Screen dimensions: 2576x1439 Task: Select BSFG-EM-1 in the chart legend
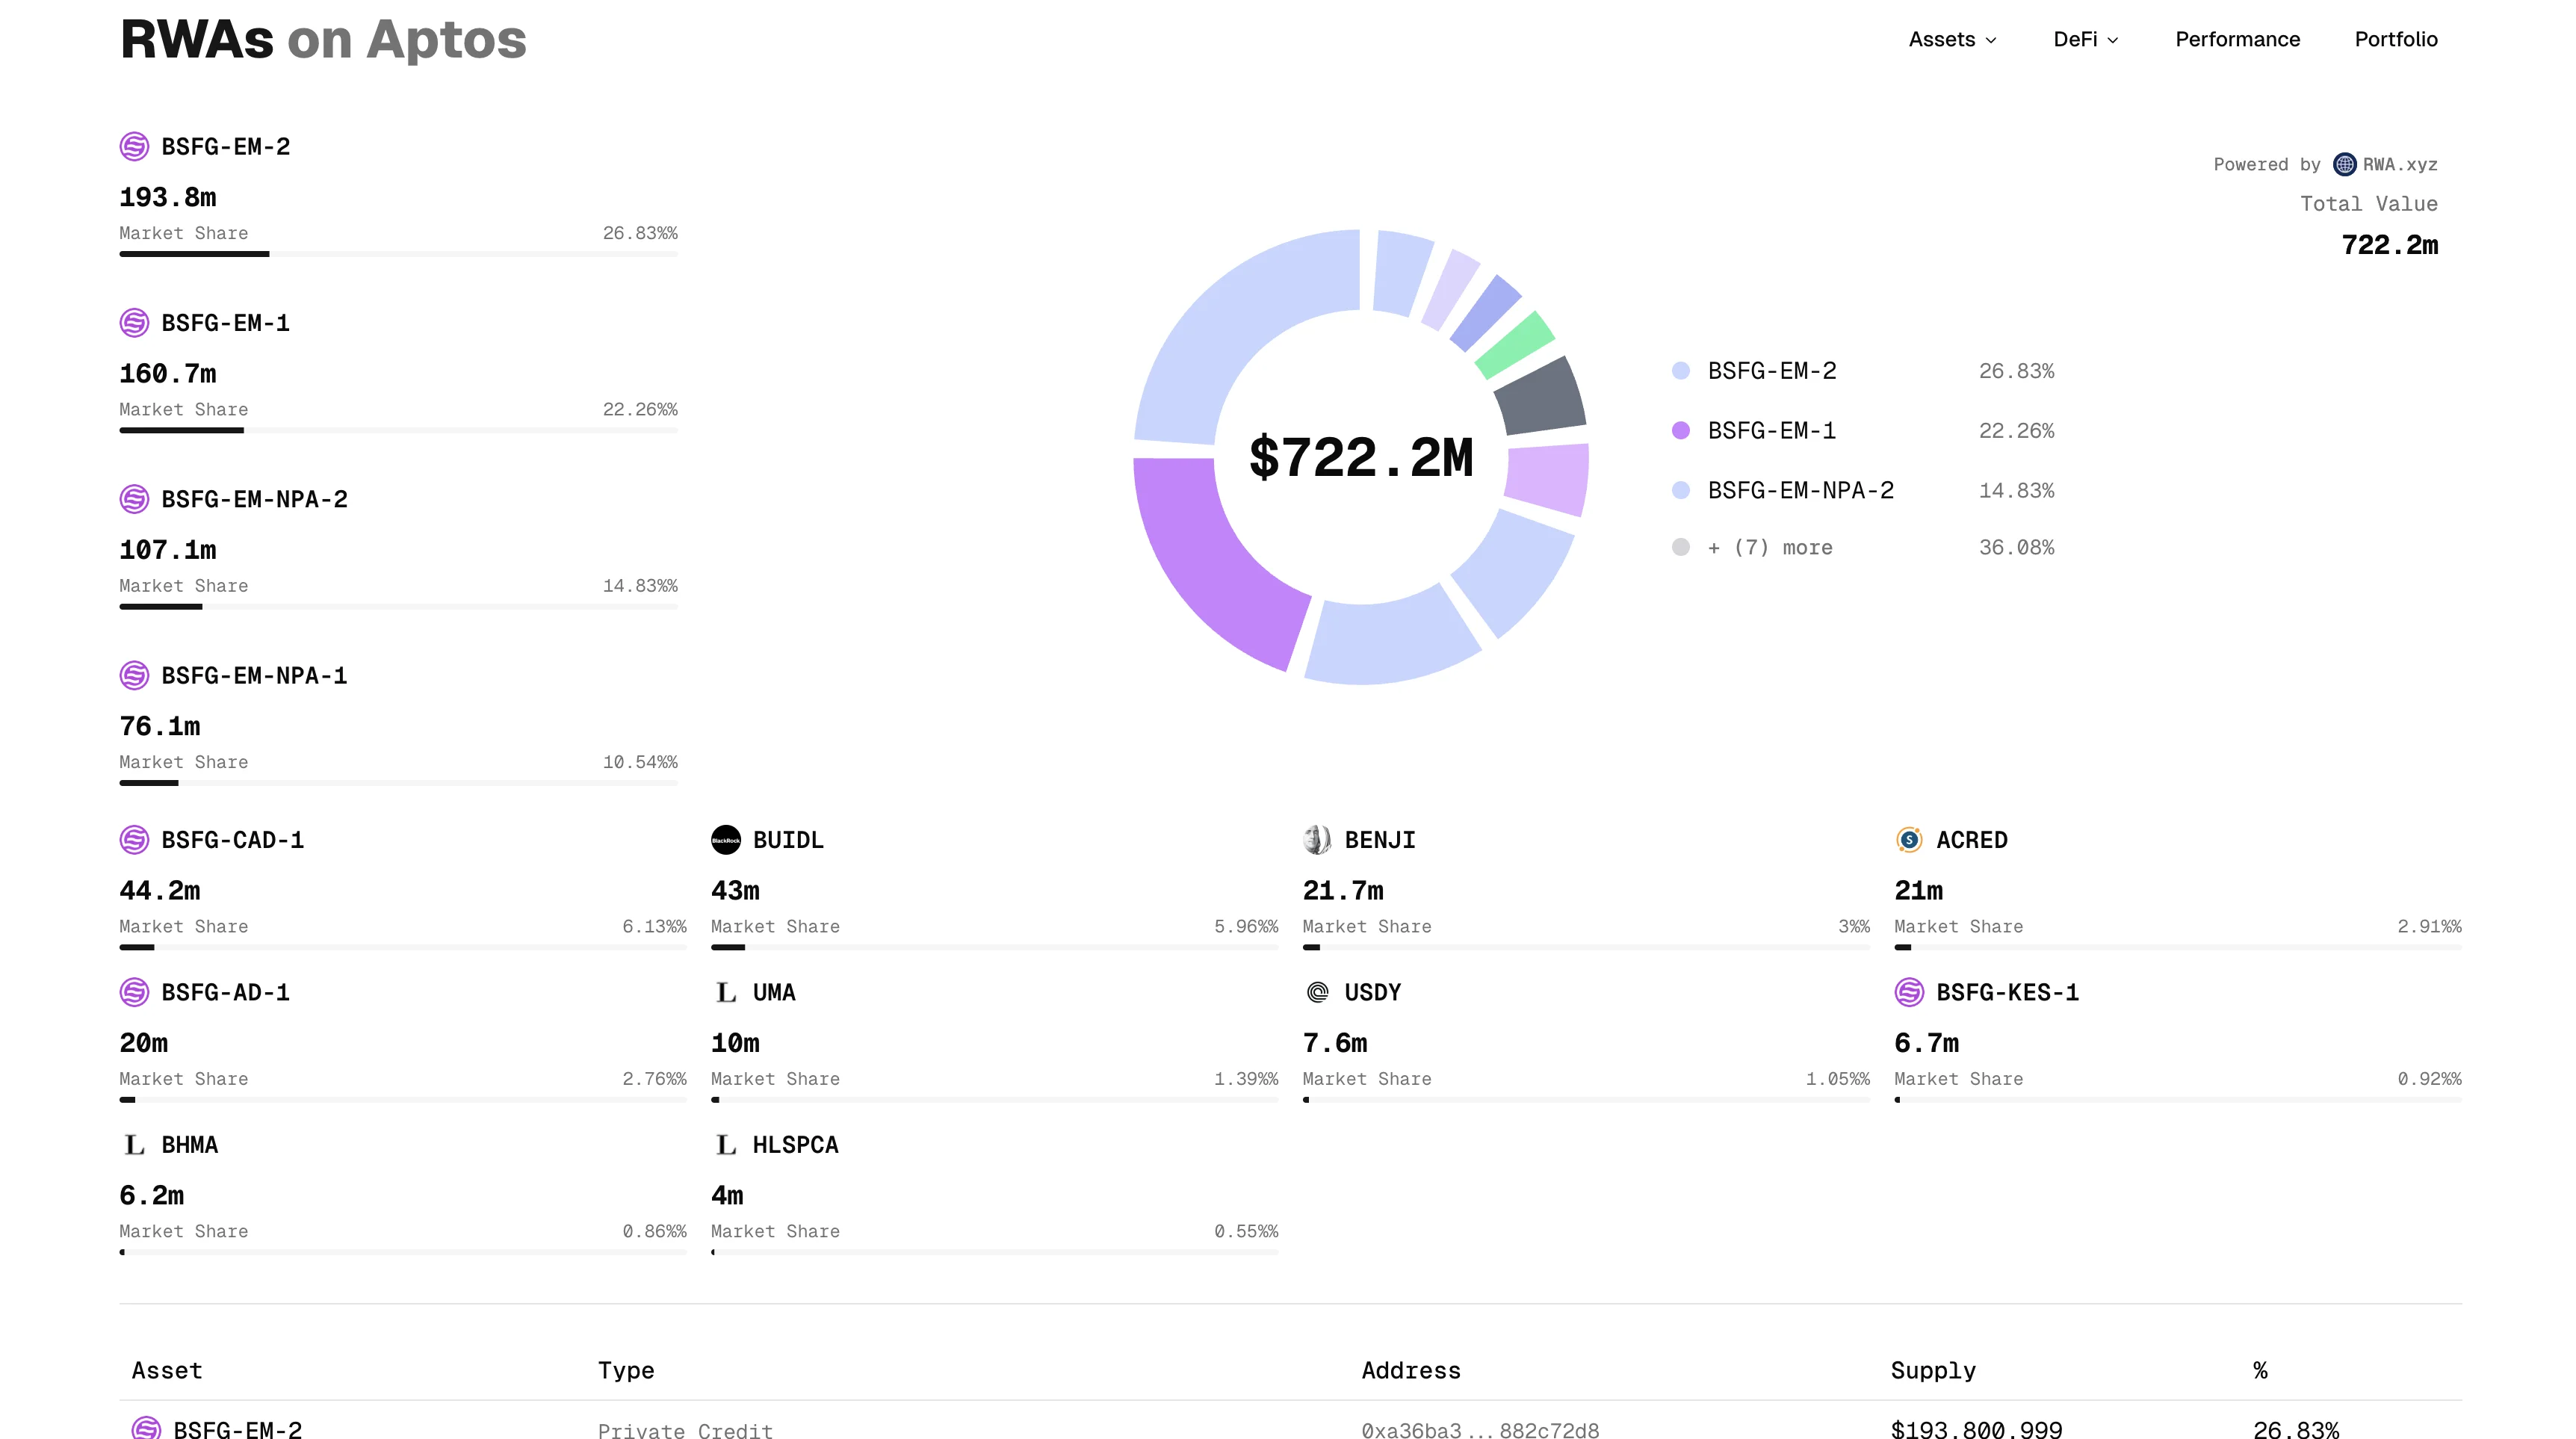[x=1771, y=430]
